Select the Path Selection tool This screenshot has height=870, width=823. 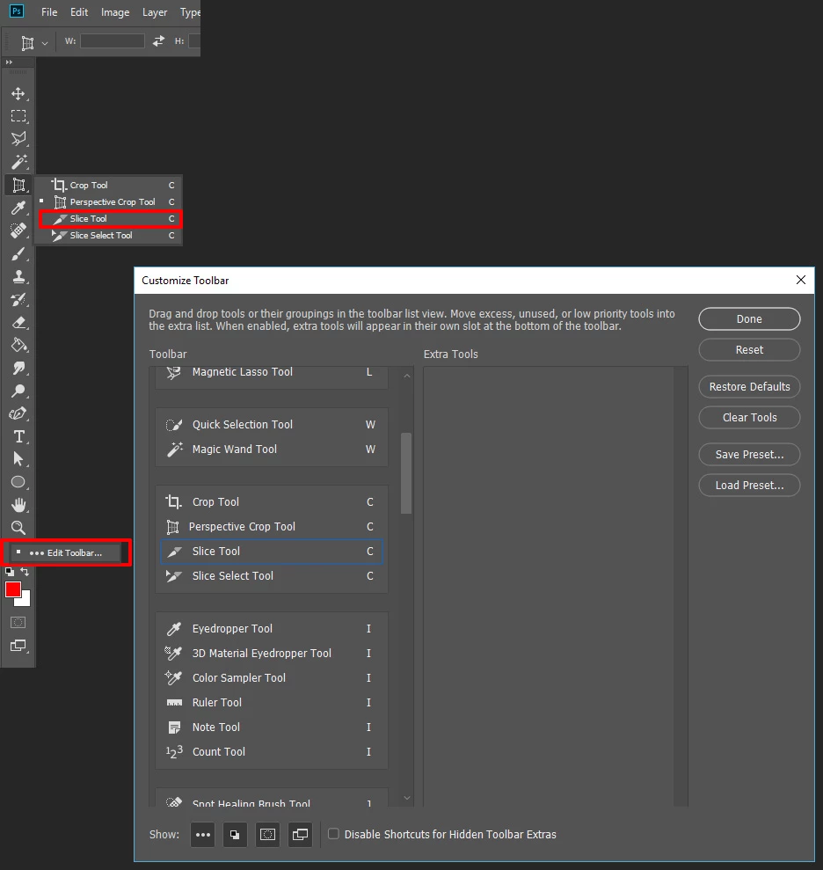[x=18, y=459]
